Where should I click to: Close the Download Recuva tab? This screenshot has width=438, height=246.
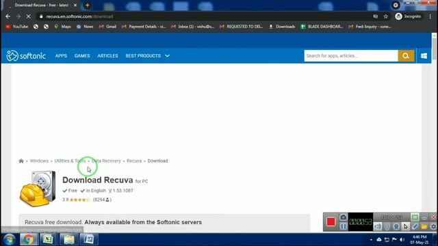click(x=75, y=5)
